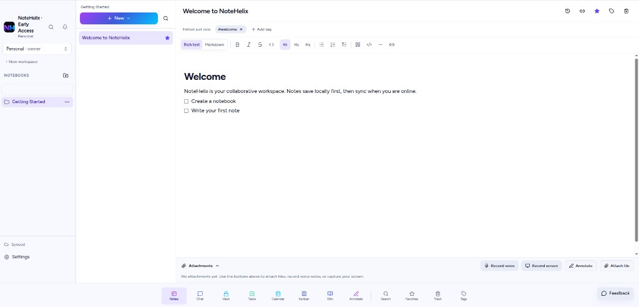639x307 pixels.
Task: Open the New note dropdown
Action: pyautogui.click(x=119, y=18)
